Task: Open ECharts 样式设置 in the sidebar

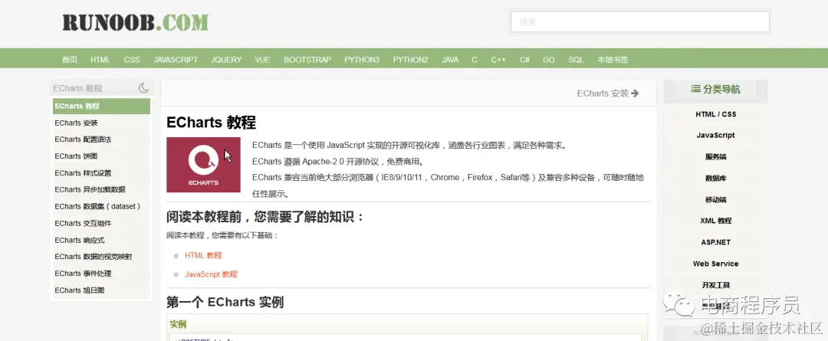Action: 83,173
